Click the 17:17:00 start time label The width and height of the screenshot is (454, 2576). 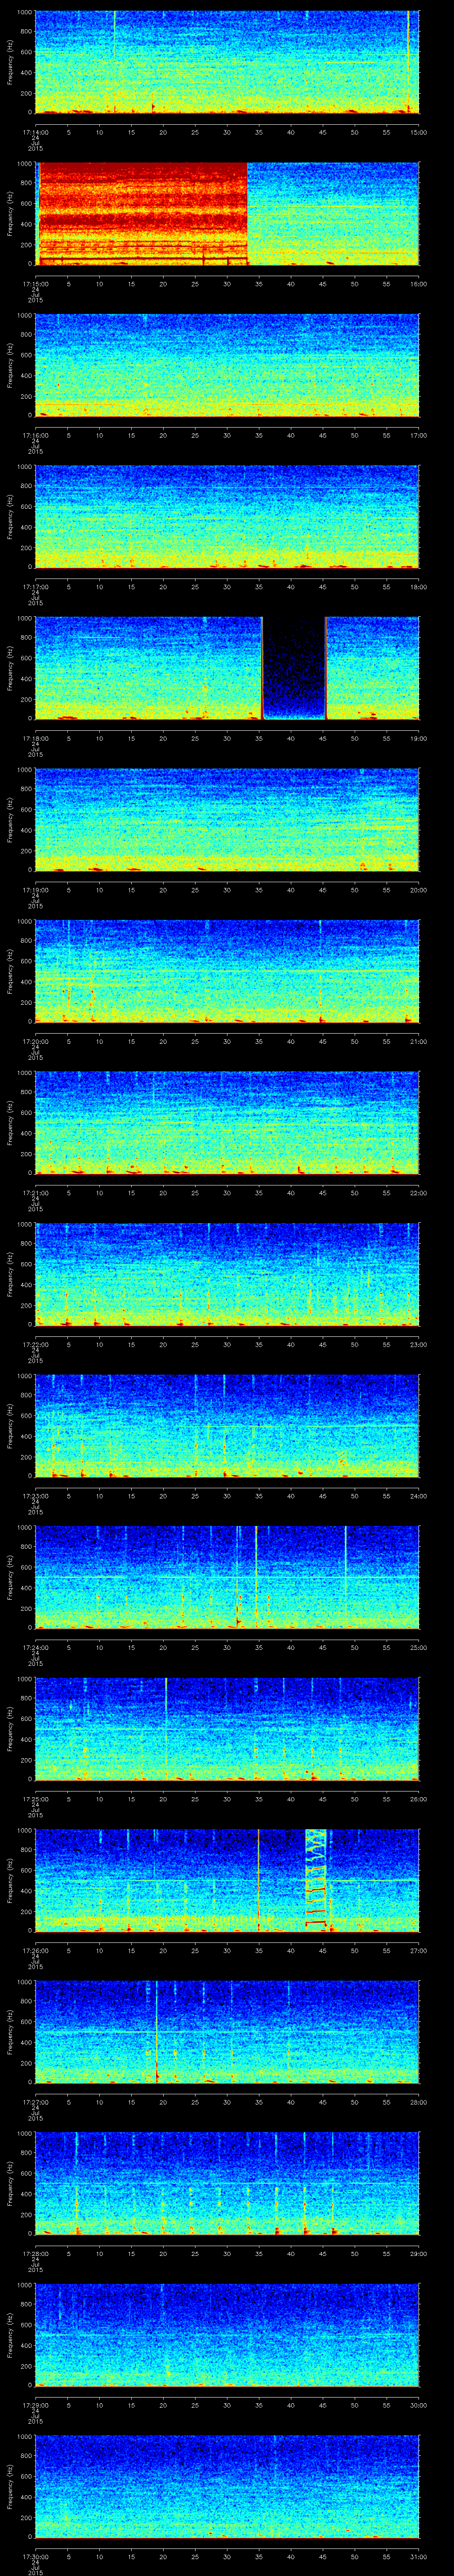coord(36,587)
